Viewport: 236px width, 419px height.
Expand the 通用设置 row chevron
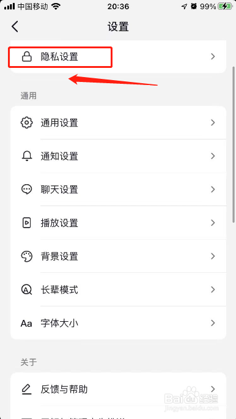click(x=213, y=123)
